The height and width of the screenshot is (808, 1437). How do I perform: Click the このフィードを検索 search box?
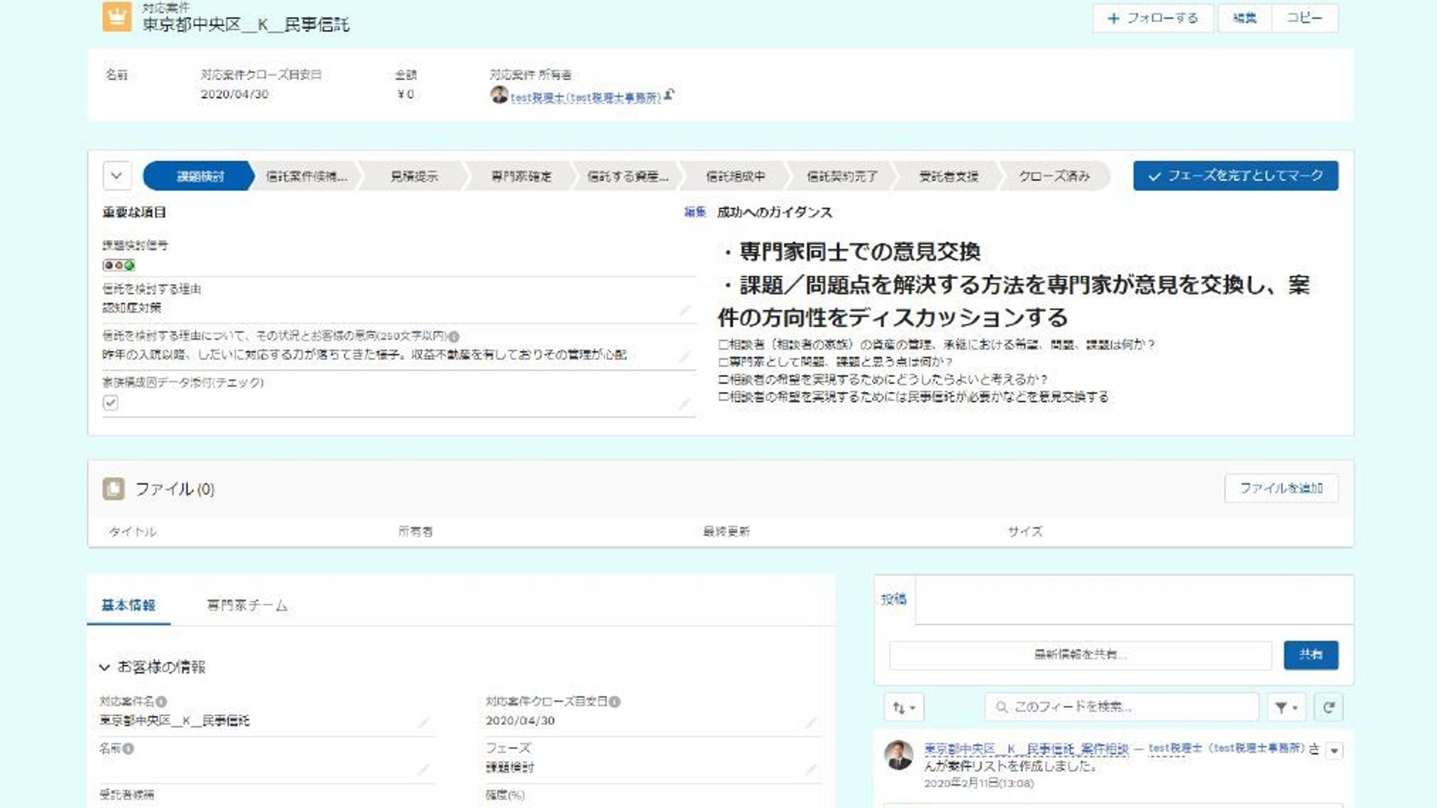[1122, 707]
